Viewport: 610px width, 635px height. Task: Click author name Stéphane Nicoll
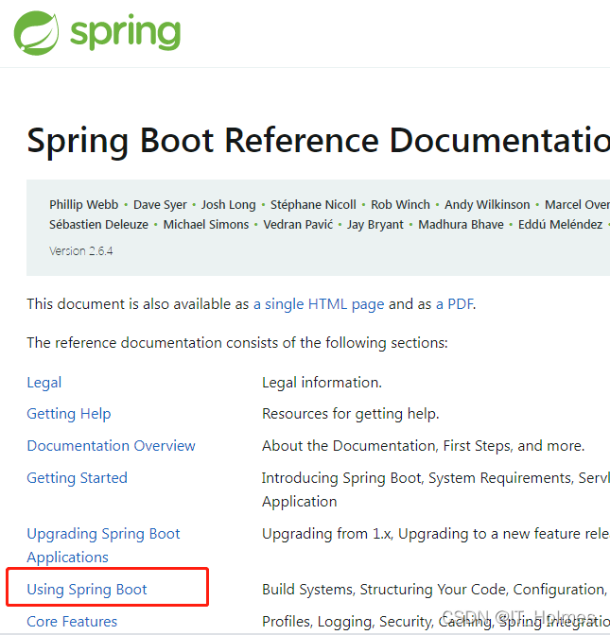313,204
